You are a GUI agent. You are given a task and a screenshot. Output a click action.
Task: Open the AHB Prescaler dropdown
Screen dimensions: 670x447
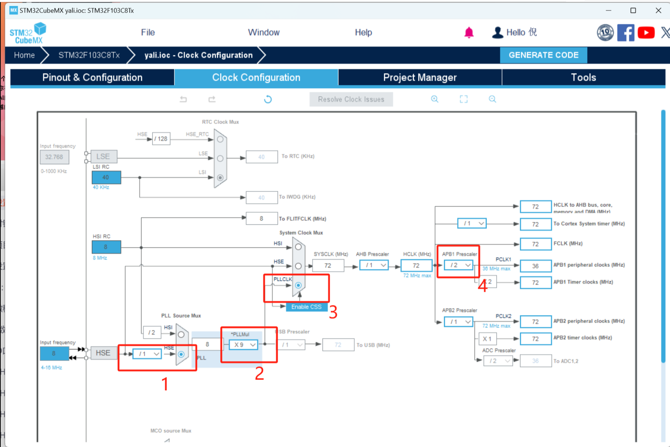pos(374,265)
